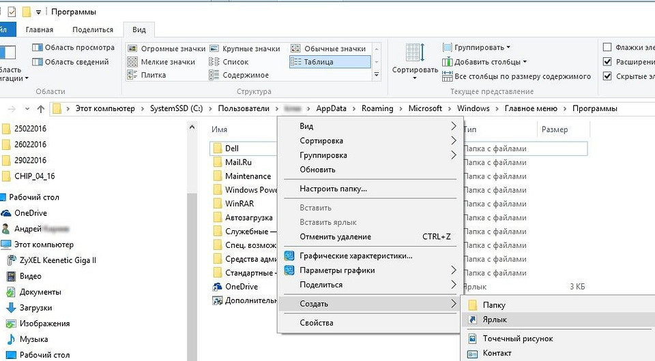
Task: Create new Контакт from submenu
Action: 497,353
